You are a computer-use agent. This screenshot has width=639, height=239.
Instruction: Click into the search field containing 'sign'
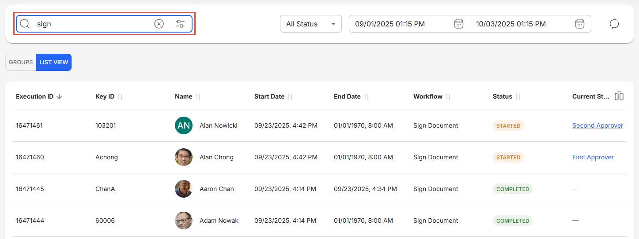point(93,24)
